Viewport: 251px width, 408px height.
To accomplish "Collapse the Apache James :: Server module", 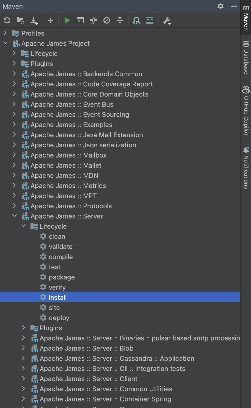I will tap(14, 216).
